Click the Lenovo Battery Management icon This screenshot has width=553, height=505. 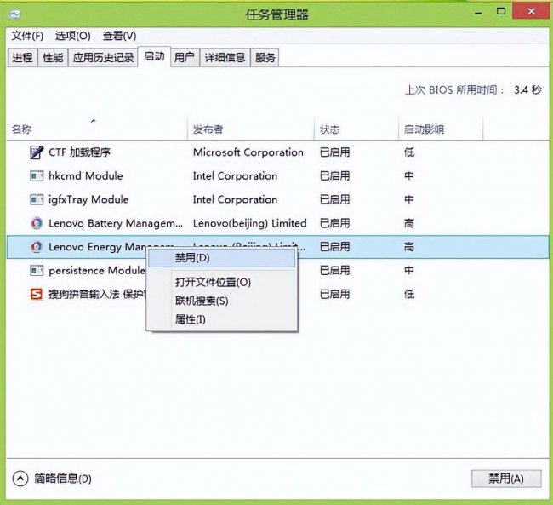[37, 223]
